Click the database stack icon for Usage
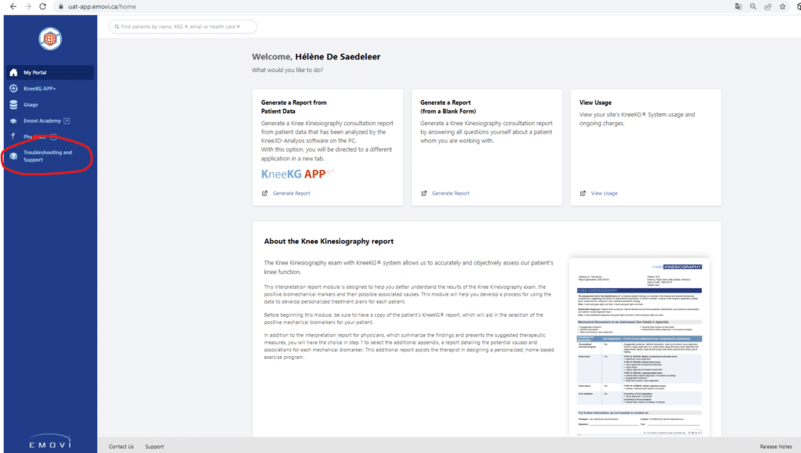 (13, 105)
